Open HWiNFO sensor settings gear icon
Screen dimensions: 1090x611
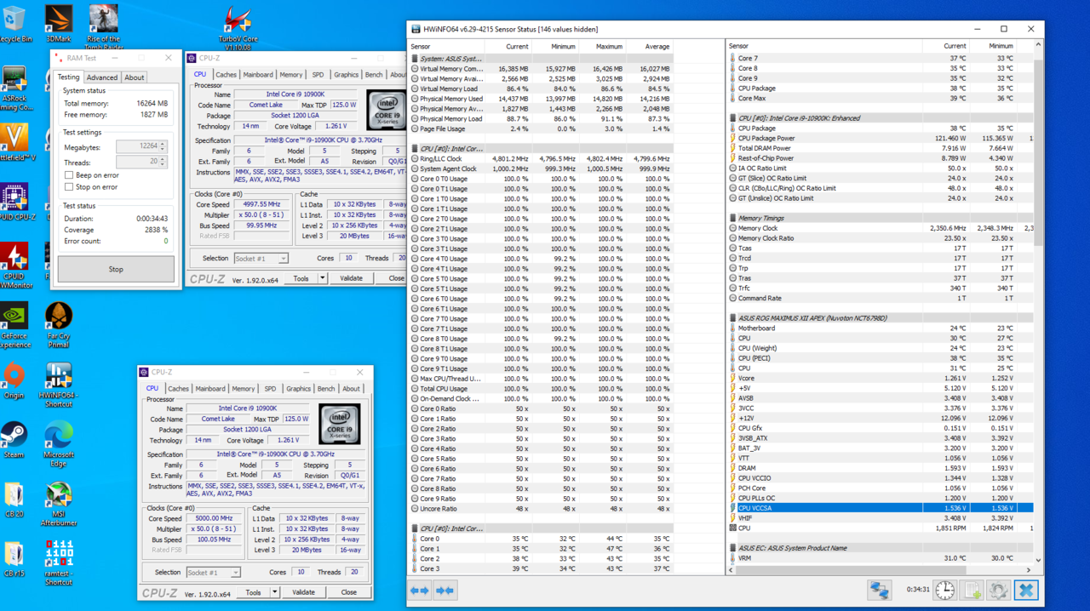(999, 590)
